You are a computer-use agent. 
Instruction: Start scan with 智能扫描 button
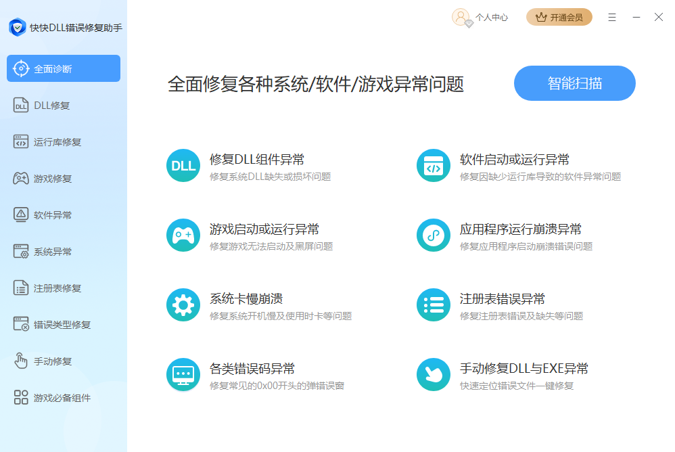pyautogui.click(x=574, y=83)
